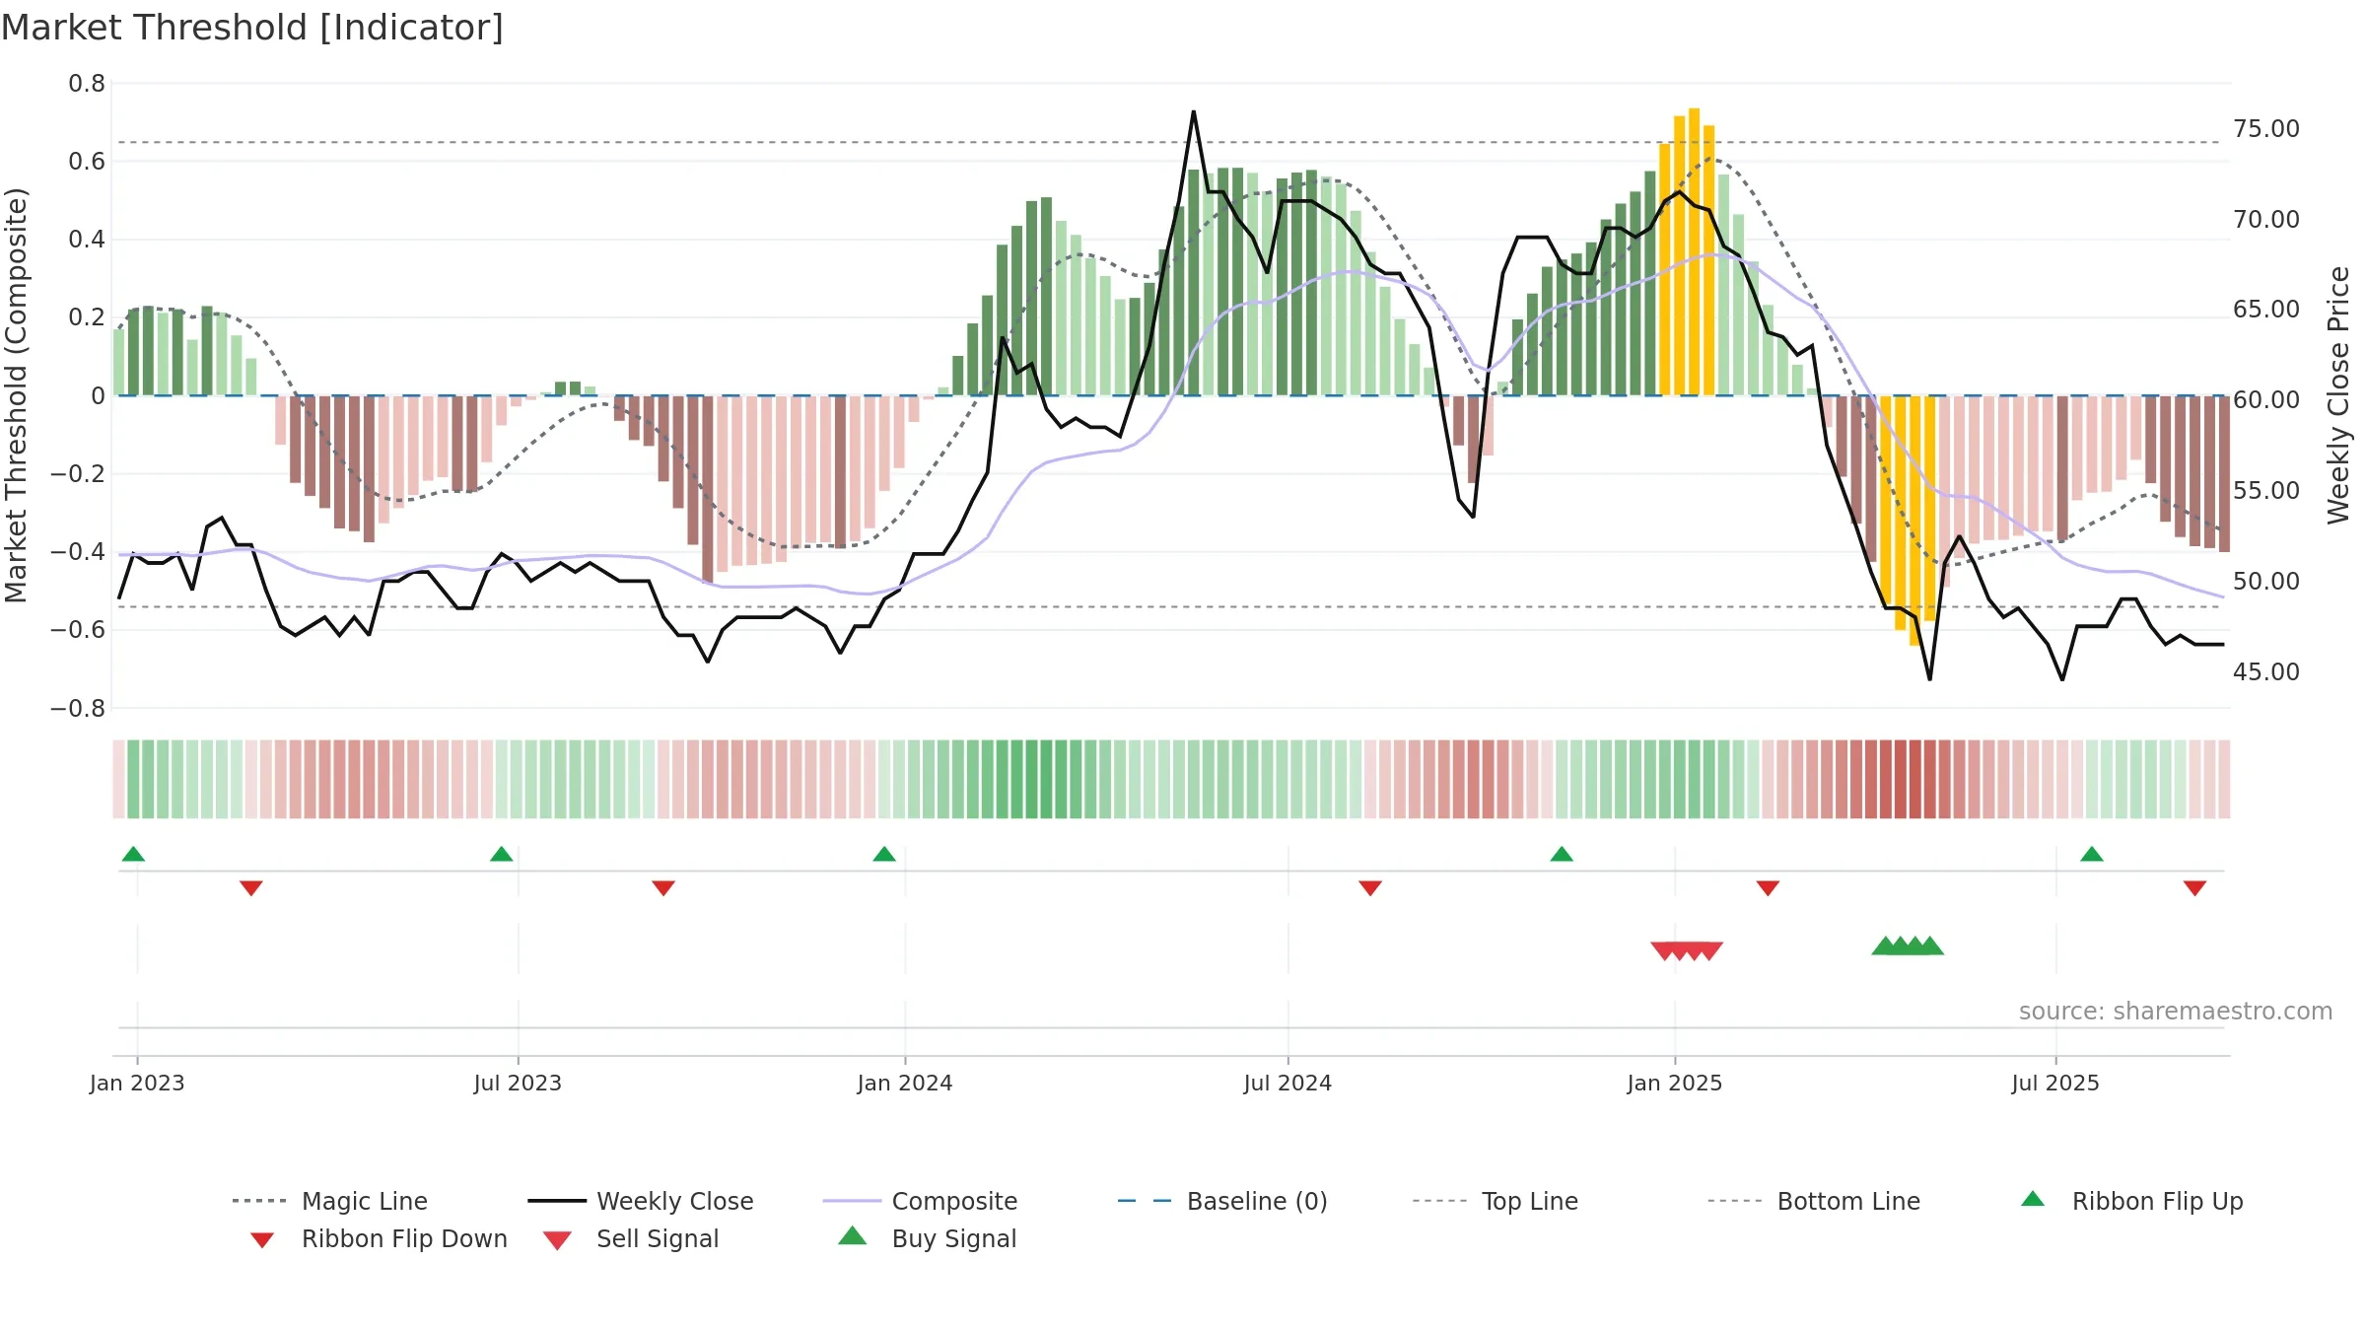Click the Ribbon Flip Up marker after Jul 2025
Image resolution: width=2366 pixels, height=1331 pixels.
2092,854
